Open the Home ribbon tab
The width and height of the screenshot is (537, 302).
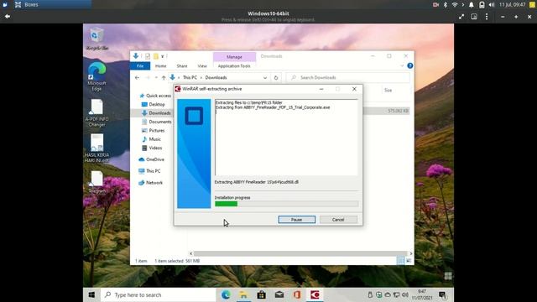click(160, 65)
